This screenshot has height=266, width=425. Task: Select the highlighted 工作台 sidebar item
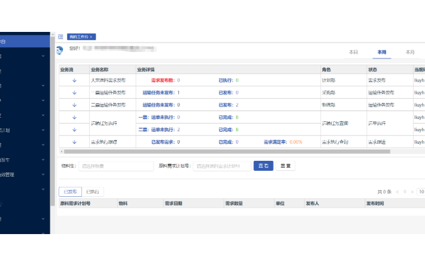(25, 41)
